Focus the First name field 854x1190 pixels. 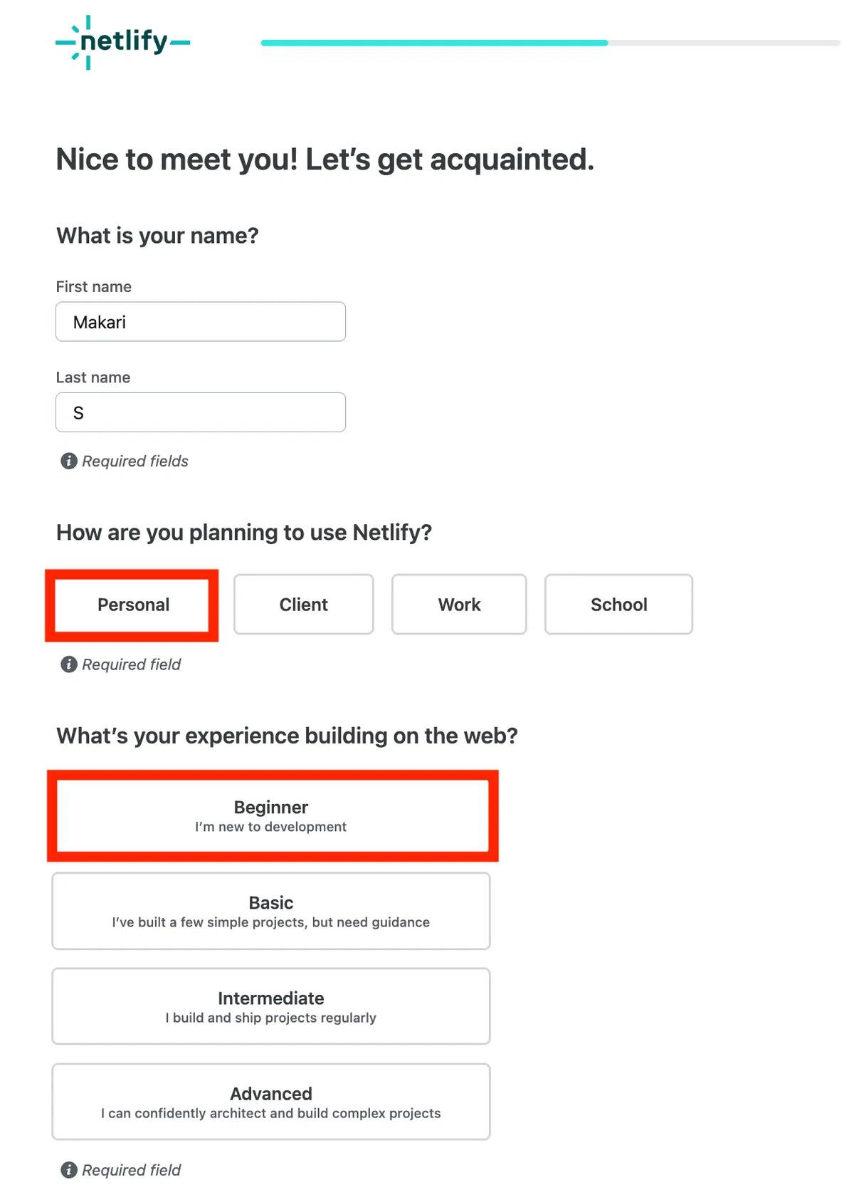click(201, 322)
